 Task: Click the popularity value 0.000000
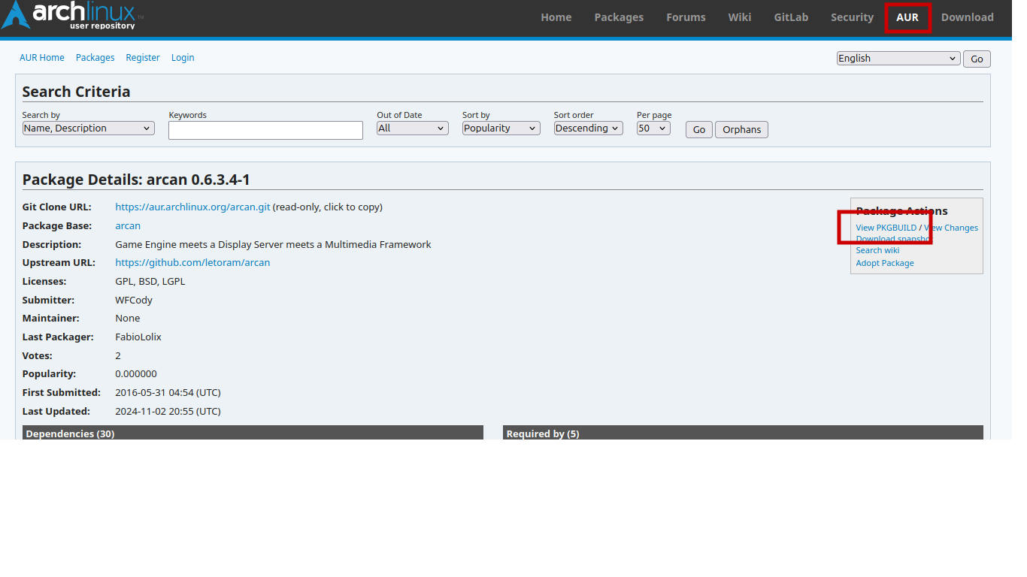tap(136, 374)
